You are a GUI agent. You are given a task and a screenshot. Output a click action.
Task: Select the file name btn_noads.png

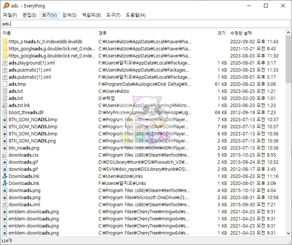24,148
